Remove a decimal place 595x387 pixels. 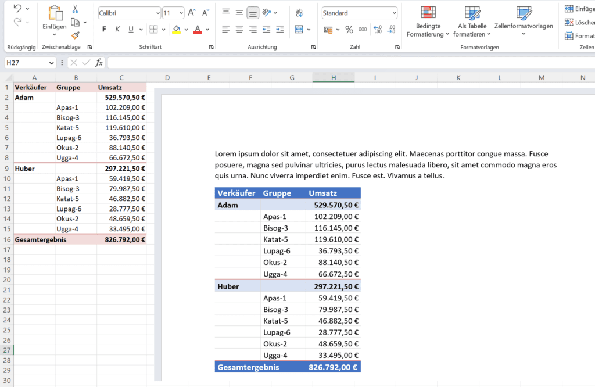391,29
